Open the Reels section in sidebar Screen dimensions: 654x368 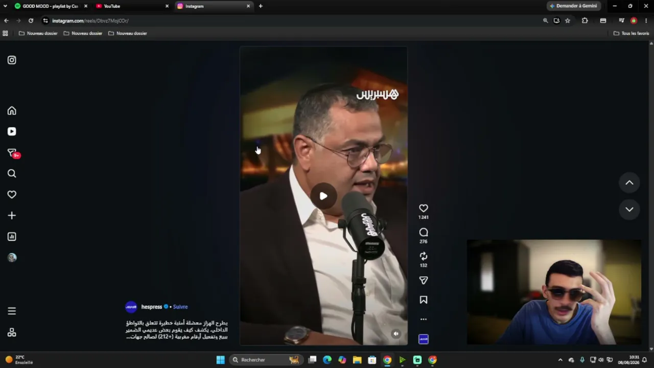[x=12, y=131]
